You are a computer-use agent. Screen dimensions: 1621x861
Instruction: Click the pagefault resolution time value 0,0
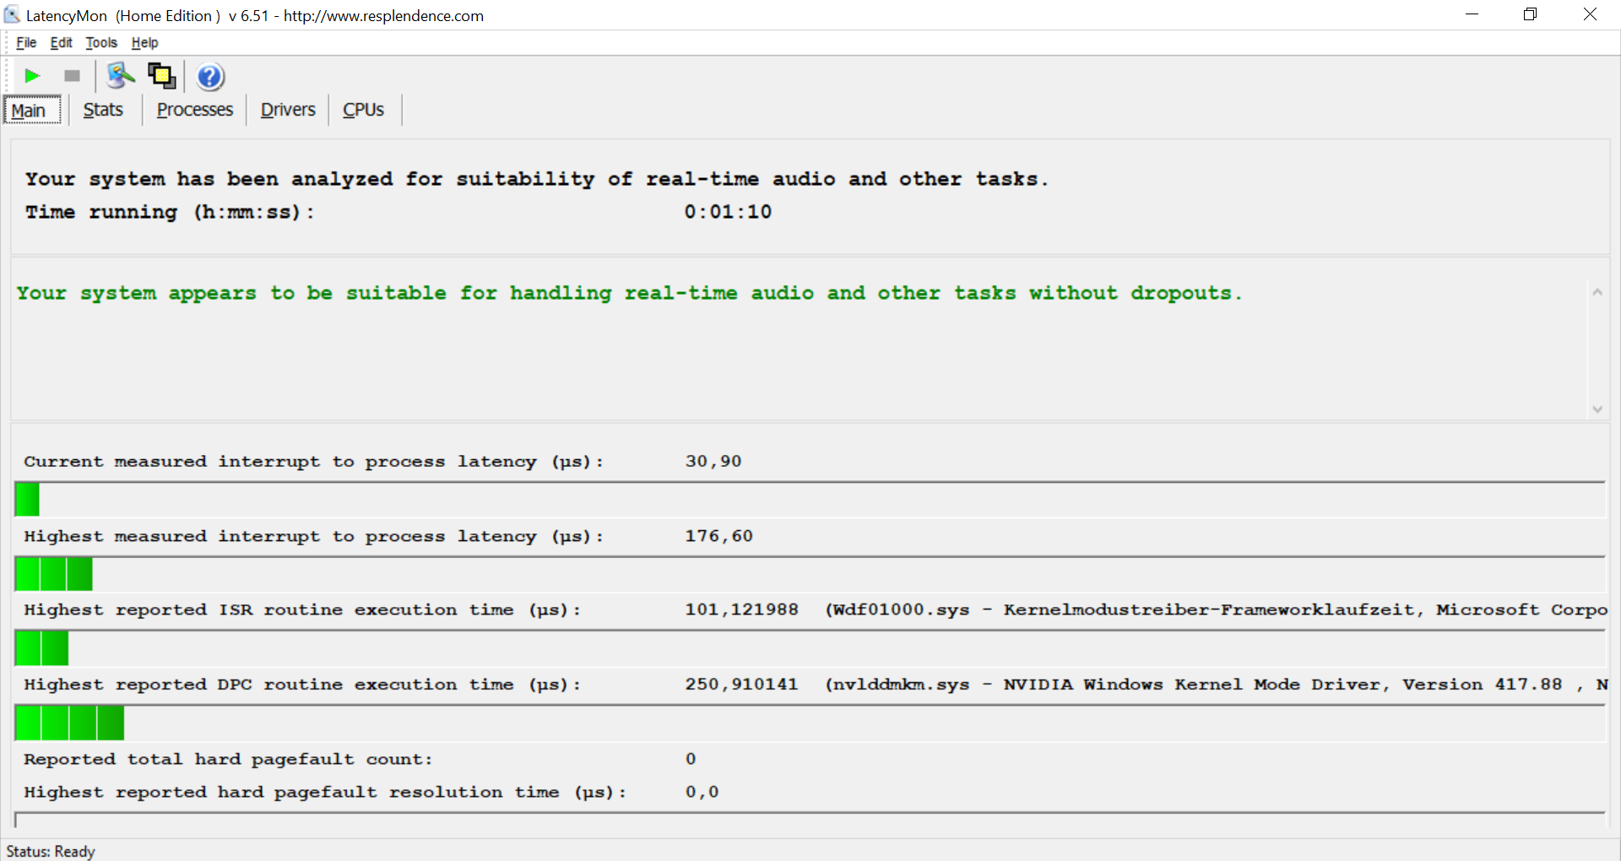tap(702, 792)
